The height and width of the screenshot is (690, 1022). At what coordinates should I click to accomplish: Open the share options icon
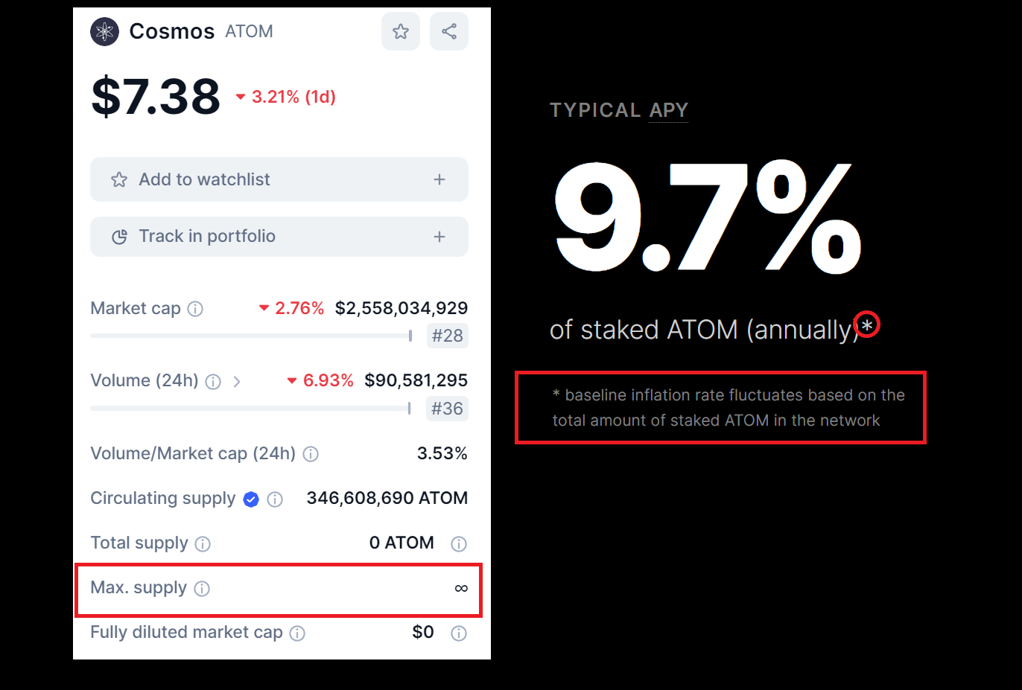coord(449,31)
